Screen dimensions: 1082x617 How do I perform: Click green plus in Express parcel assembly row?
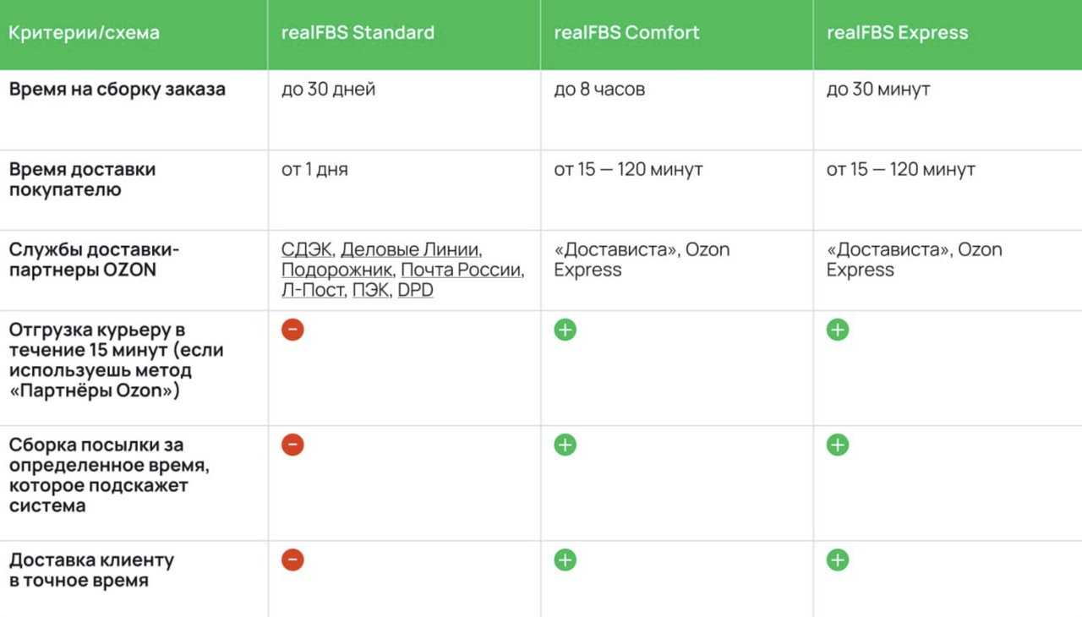click(838, 445)
